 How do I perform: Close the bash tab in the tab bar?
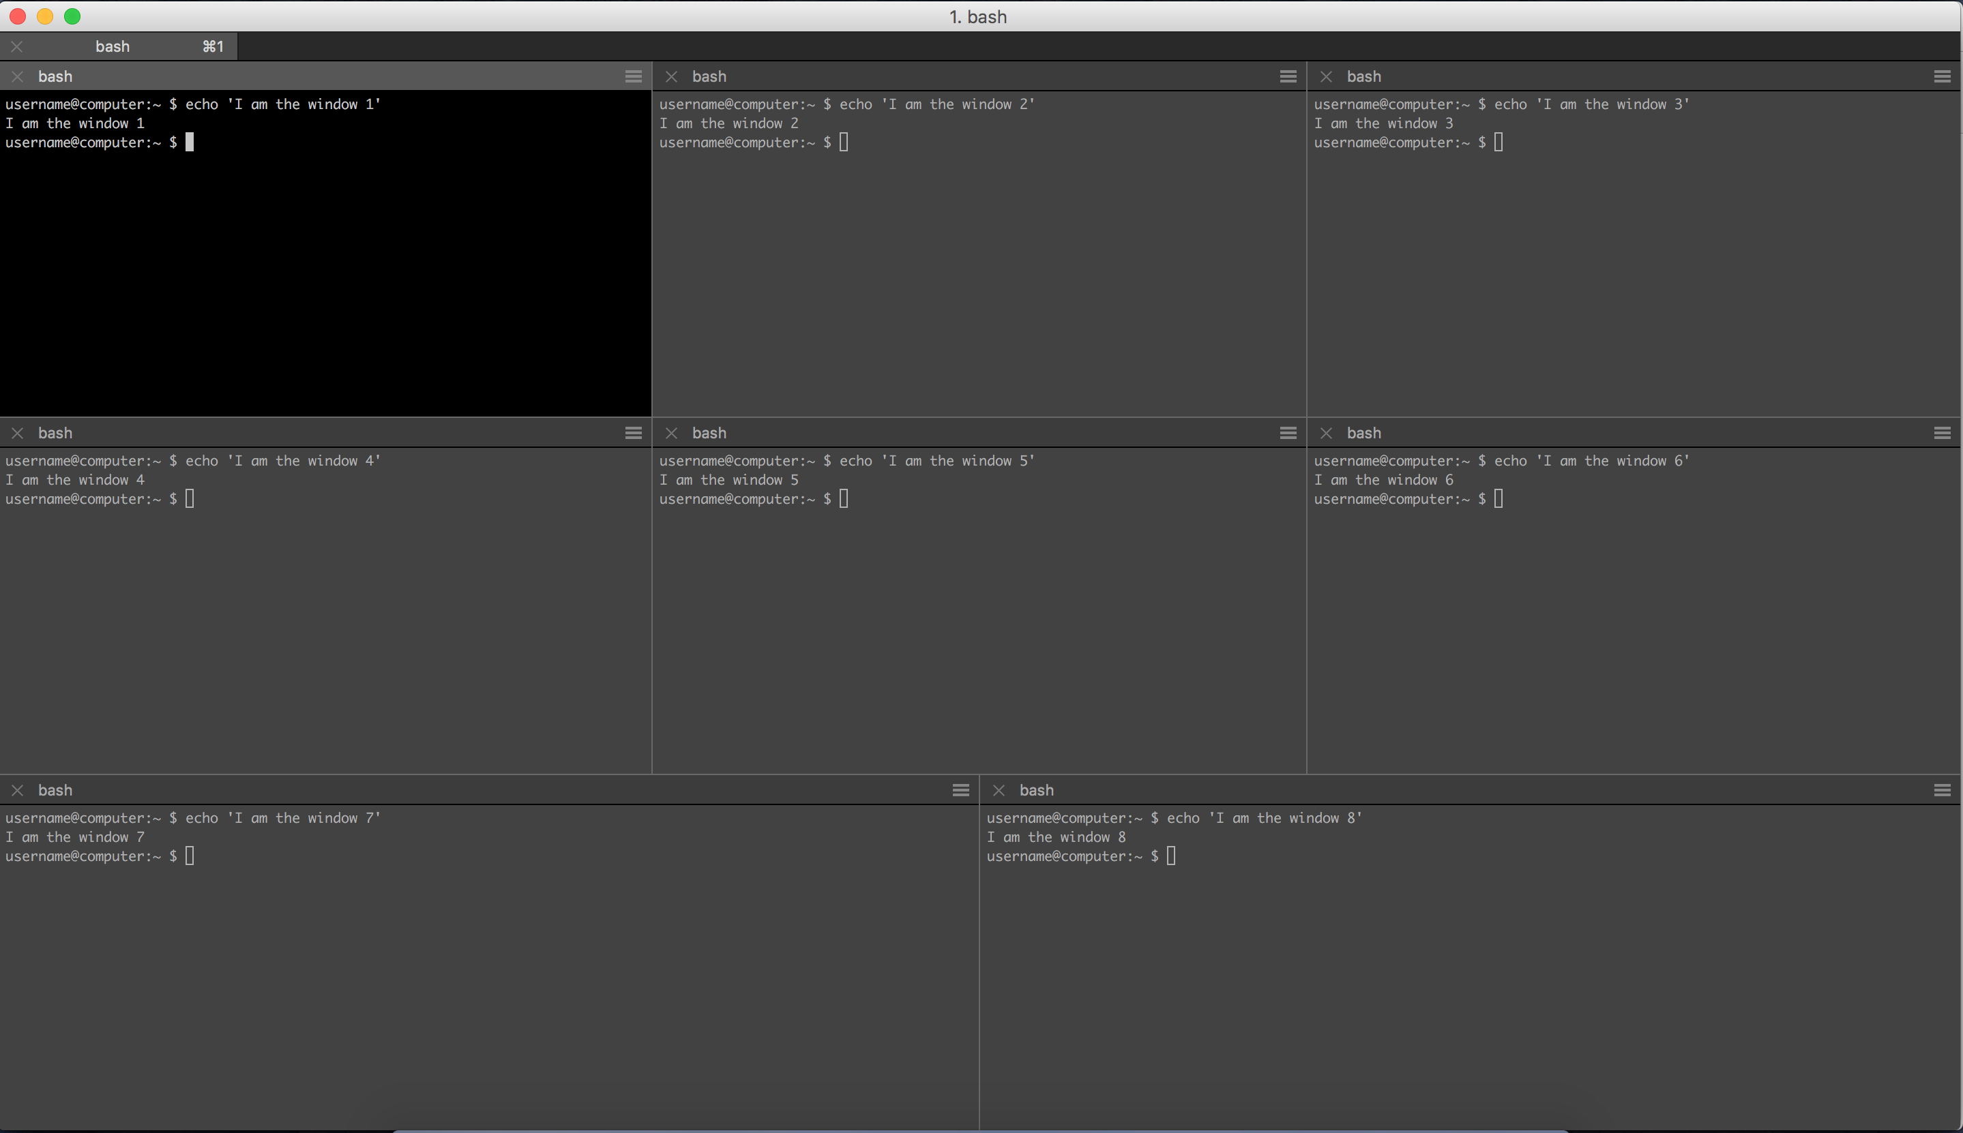point(17,46)
